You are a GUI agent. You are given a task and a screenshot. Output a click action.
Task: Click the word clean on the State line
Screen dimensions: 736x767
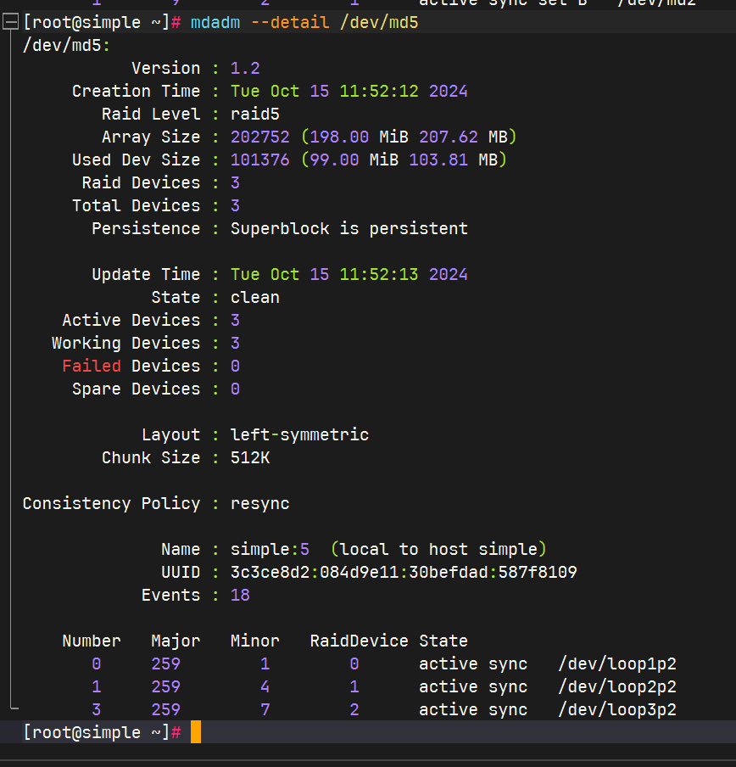click(255, 297)
